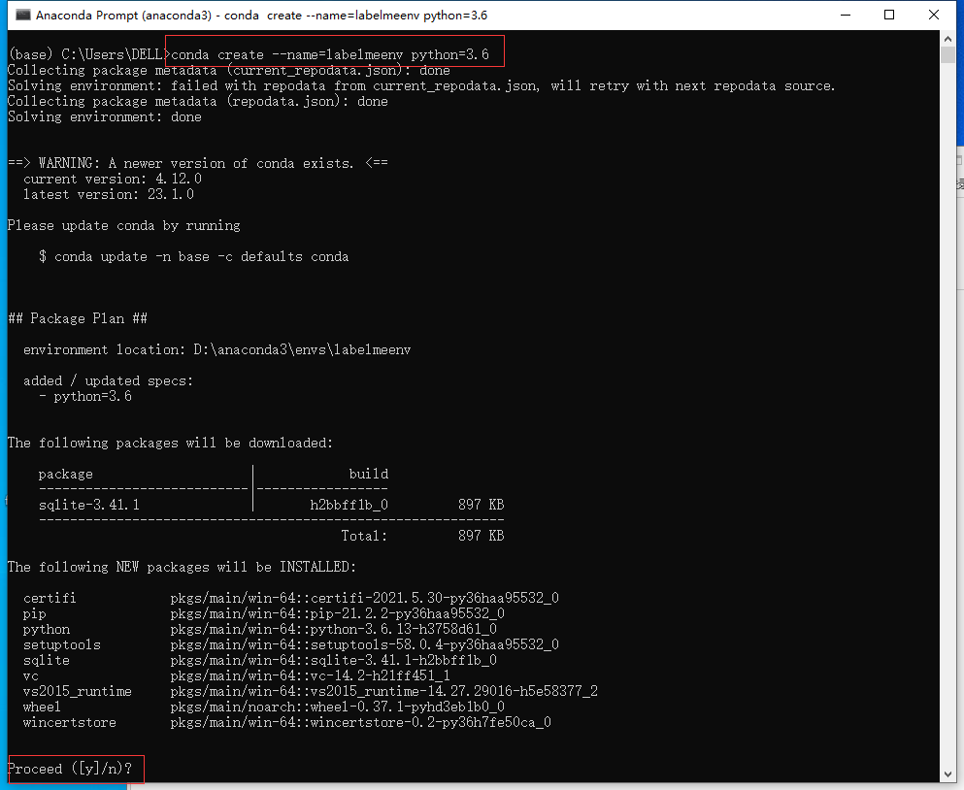Screen dimensions: 964x790
Task: Click the scrollbar up arrow
Action: [947, 39]
